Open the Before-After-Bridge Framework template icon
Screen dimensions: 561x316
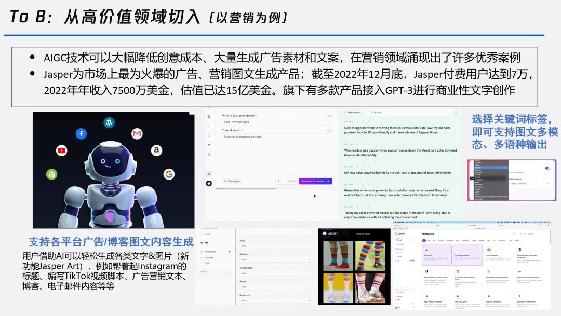click(x=488, y=271)
